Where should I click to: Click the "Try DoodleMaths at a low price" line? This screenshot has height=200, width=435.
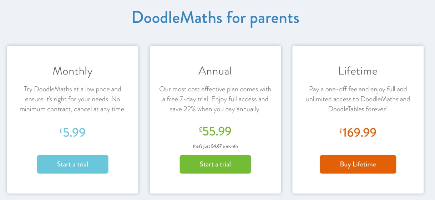pos(66,89)
